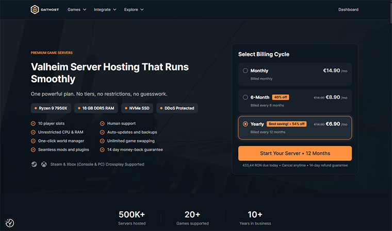392x231 pixels.
Task: Click the NVMe SSD badge
Action: click(x=137, y=108)
